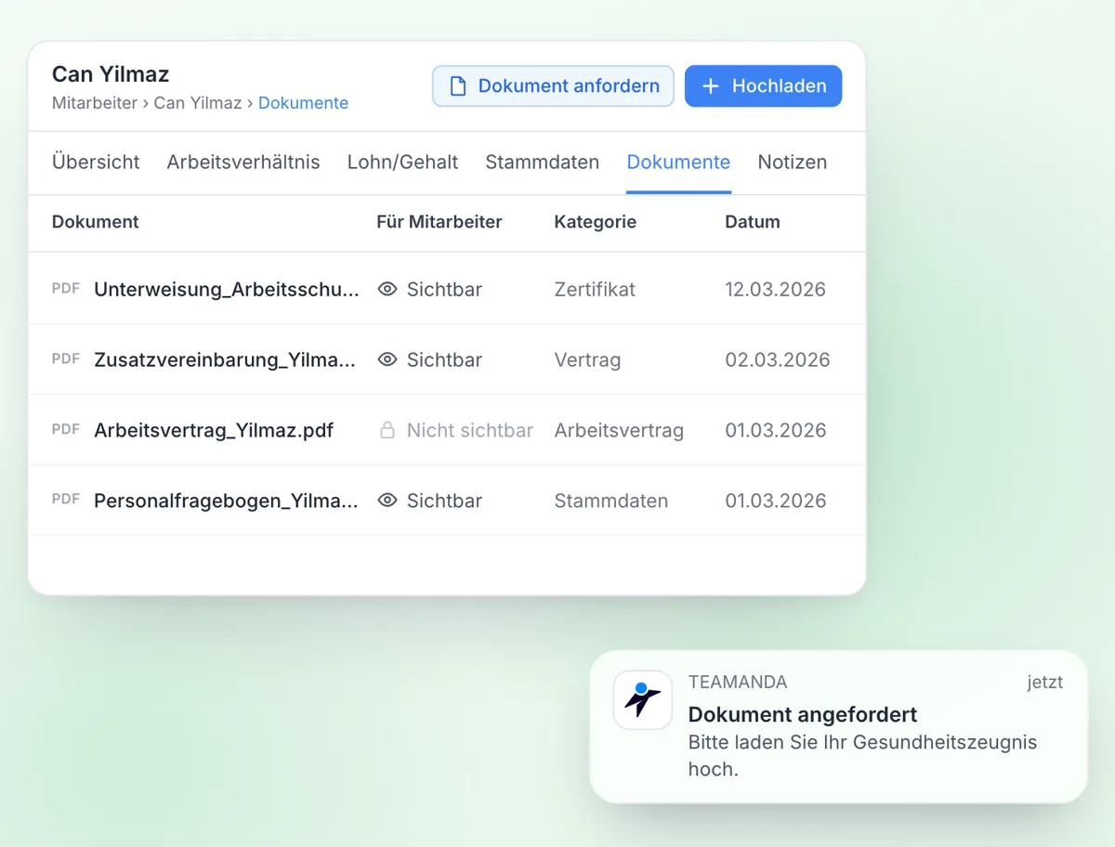The width and height of the screenshot is (1115, 847).
Task: Open the Arbeitsvertrag_Yilmaz.pdf document
Action: click(x=214, y=431)
